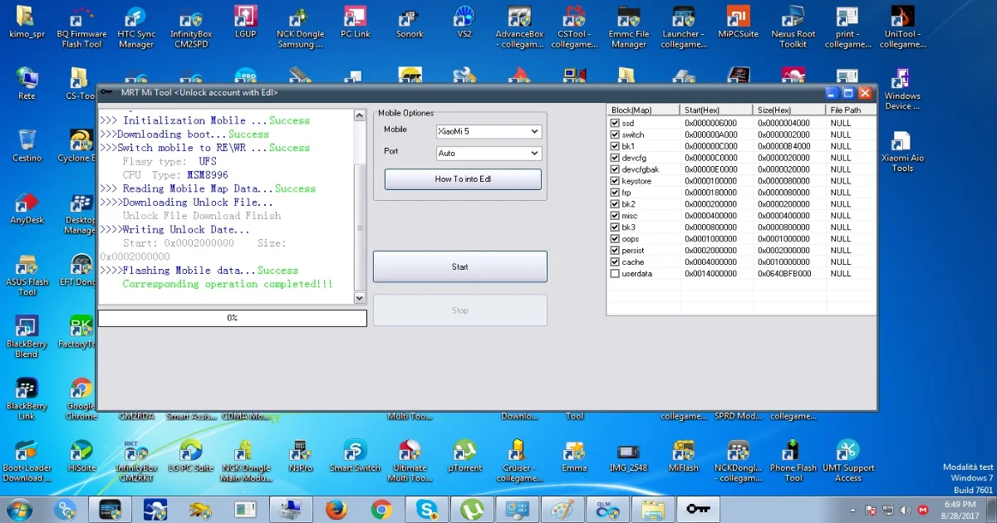Click the How To into Edl button
This screenshot has height=523, width=997.
(x=463, y=179)
